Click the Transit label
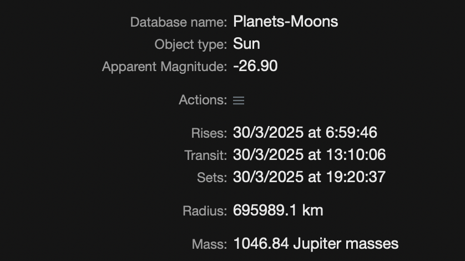465x261 pixels. pyautogui.click(x=205, y=155)
